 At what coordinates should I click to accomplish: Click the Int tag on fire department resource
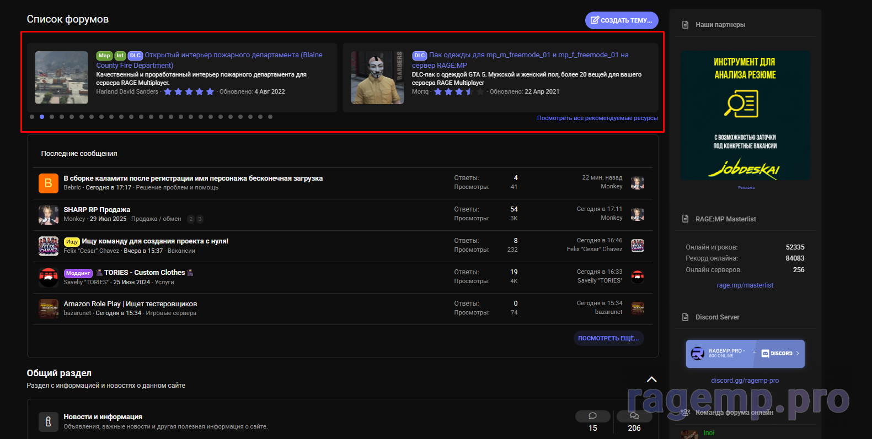click(x=120, y=56)
